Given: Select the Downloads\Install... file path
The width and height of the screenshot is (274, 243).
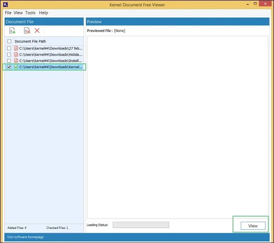Looking at the screenshot, I should pos(51,61).
